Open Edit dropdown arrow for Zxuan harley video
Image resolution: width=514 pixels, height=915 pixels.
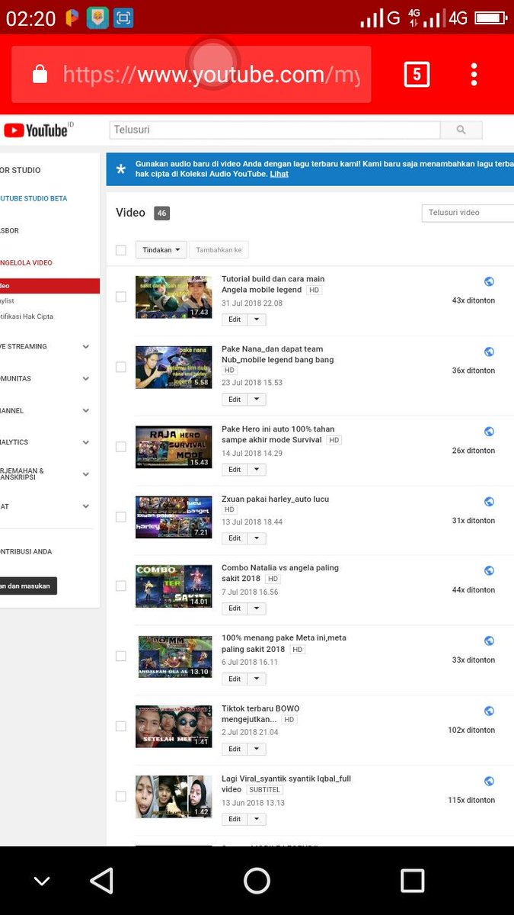point(257,538)
